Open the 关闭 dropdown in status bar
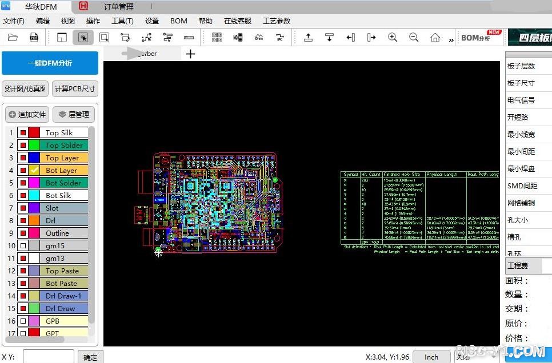This screenshot has height=363, width=552. [463, 357]
